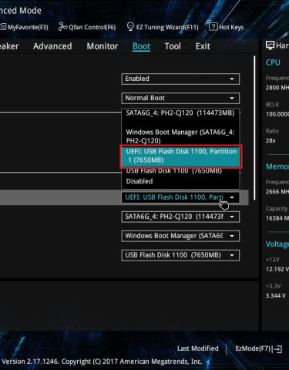Switch to the Advanced tab

pos(52,46)
